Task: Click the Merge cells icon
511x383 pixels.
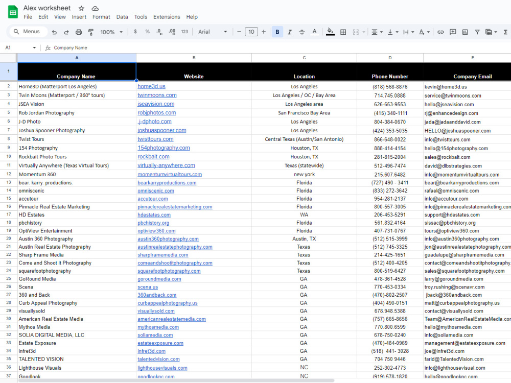Action: [356, 32]
